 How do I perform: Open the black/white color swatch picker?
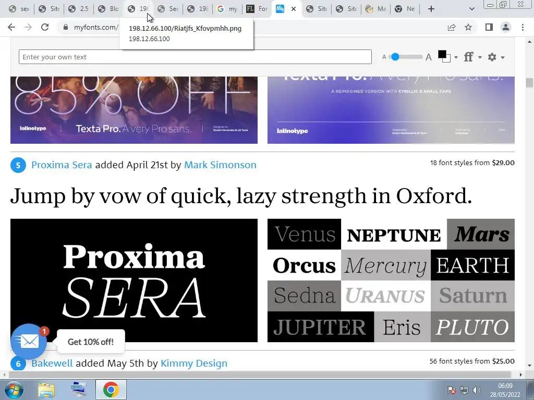point(444,56)
